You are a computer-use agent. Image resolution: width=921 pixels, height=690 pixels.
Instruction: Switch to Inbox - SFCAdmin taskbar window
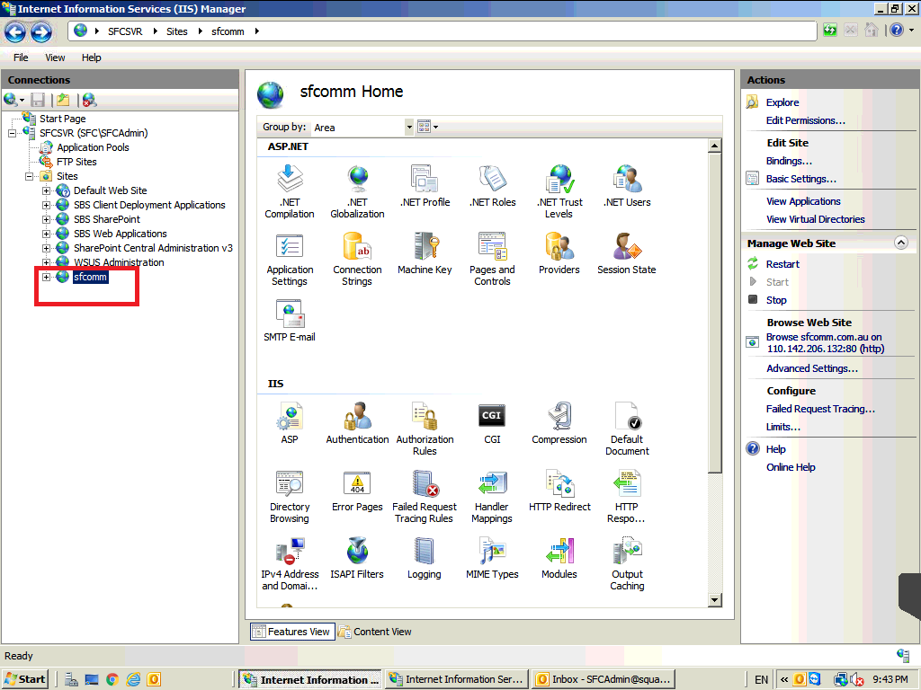(604, 679)
